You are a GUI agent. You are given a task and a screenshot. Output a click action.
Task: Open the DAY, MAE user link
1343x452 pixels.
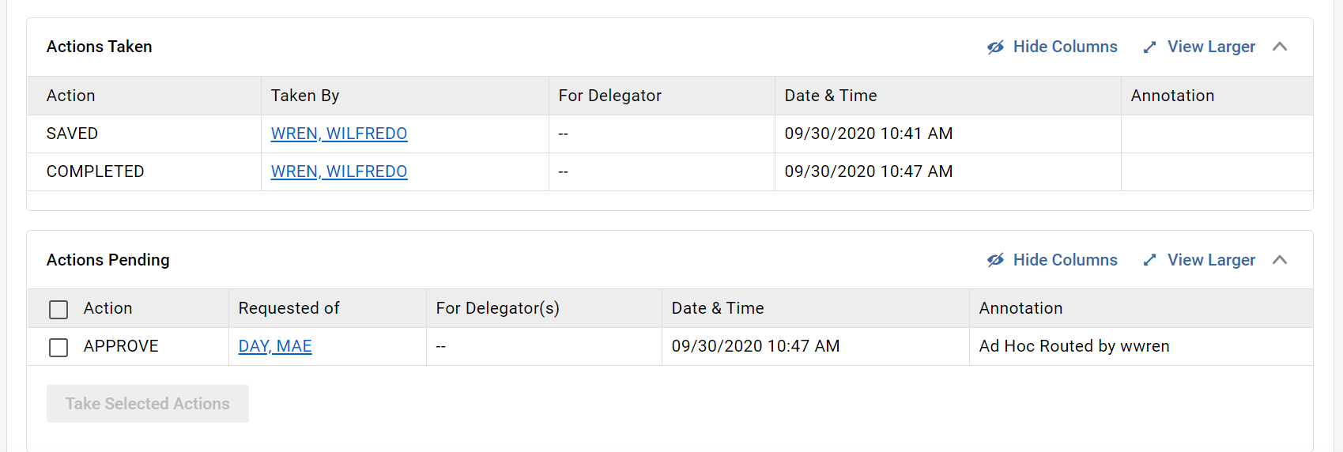click(275, 346)
